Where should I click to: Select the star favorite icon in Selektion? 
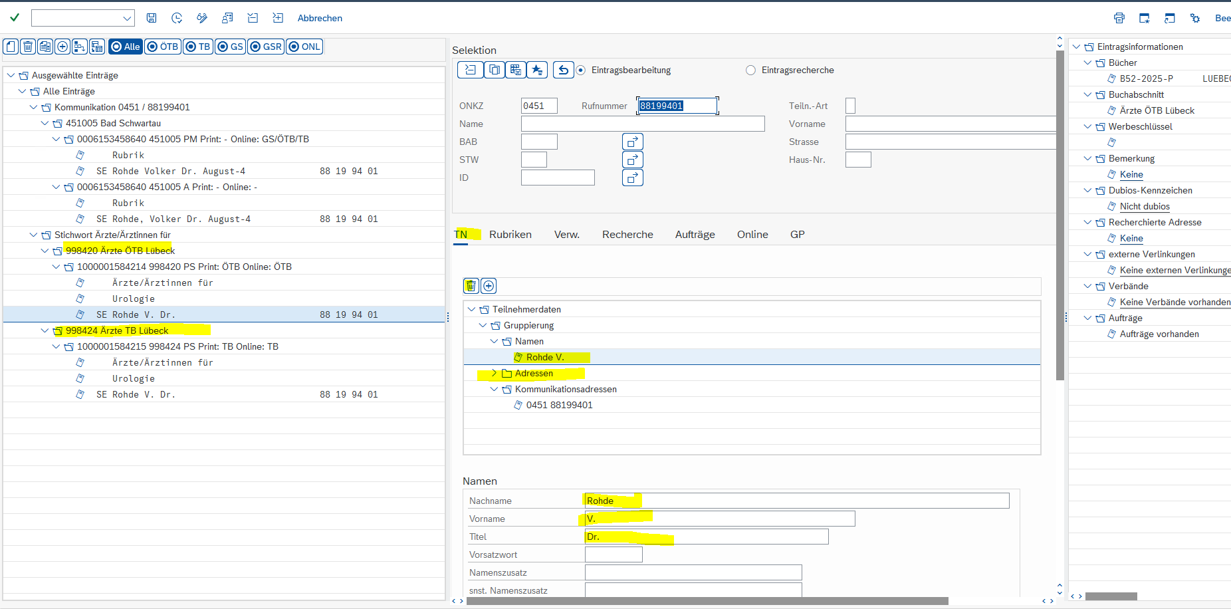[537, 70]
